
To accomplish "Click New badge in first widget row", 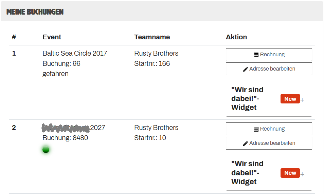I will pos(290,99).
